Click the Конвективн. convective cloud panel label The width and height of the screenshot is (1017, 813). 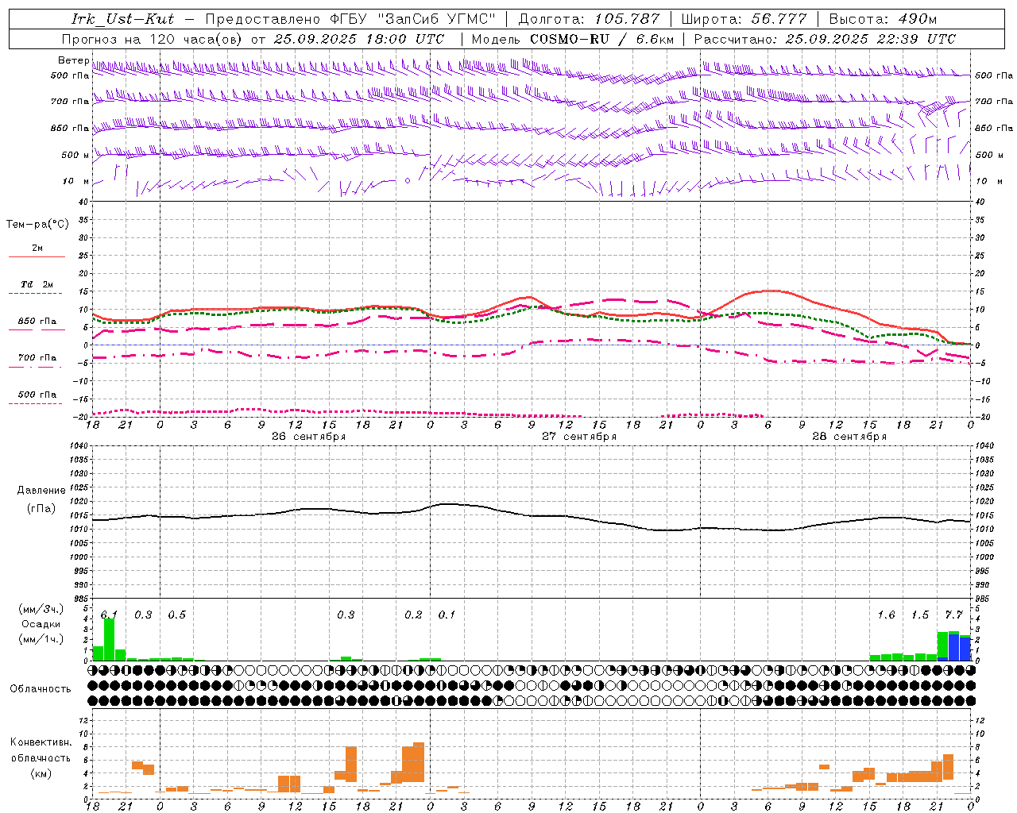coord(41,742)
